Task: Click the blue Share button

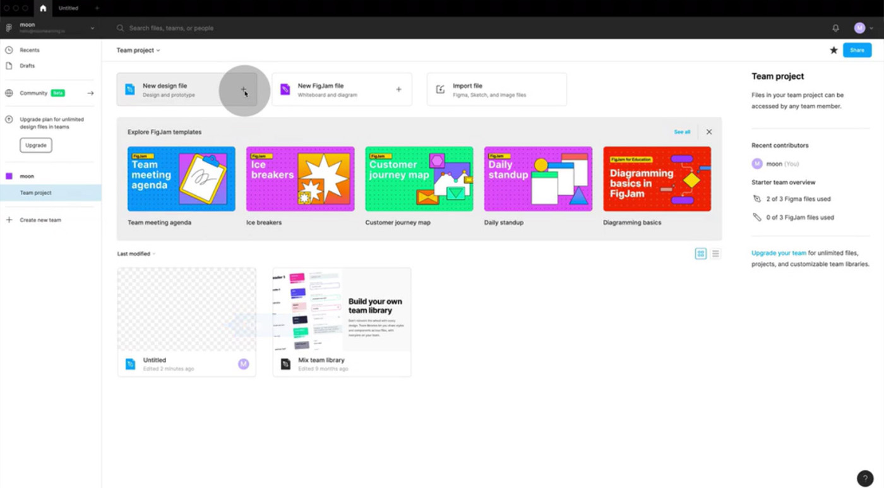Action: [x=857, y=51]
